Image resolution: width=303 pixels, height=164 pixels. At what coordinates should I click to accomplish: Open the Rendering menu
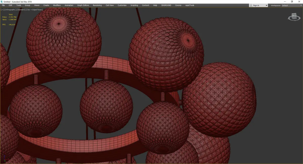(97, 5)
